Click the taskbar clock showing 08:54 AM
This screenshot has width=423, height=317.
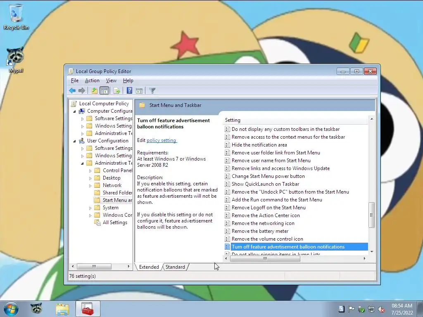(x=402, y=309)
